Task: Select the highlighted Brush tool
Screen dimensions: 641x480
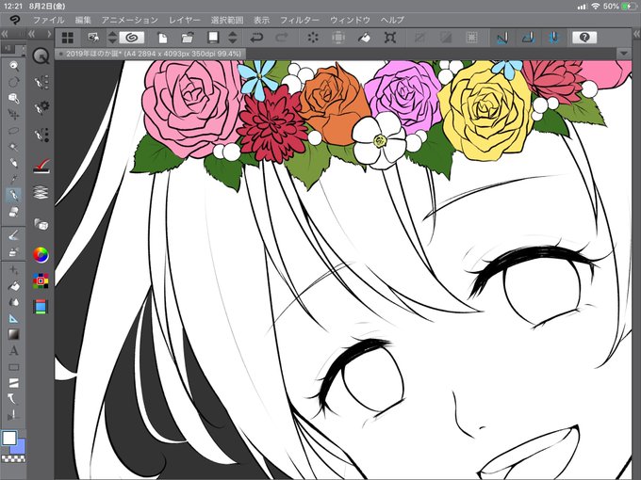Action: (14, 196)
